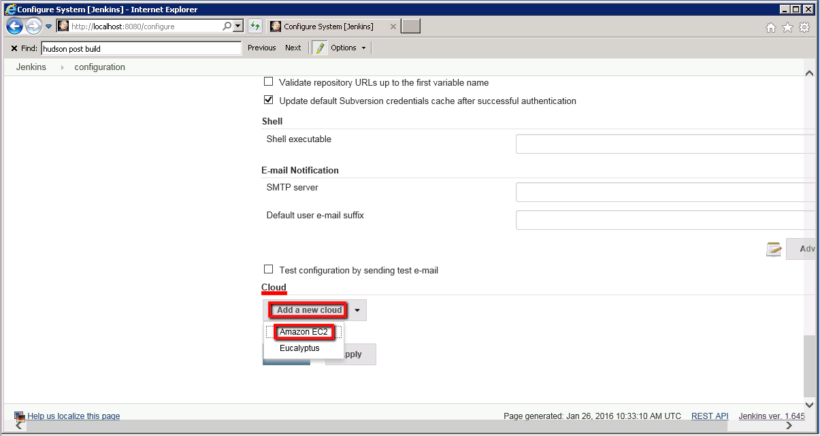Check Test configuration by sending test e-mail
The height and width of the screenshot is (436, 820).
(x=269, y=270)
